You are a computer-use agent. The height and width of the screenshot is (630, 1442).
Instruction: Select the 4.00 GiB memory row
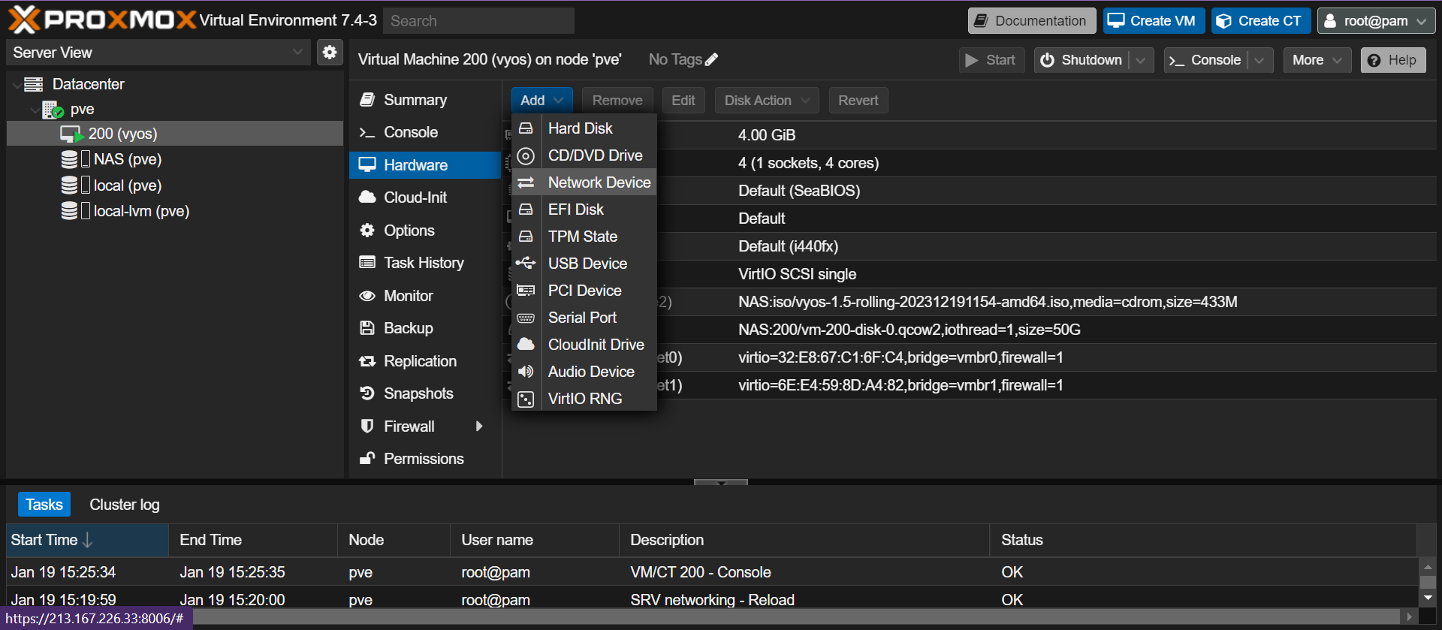click(969, 135)
